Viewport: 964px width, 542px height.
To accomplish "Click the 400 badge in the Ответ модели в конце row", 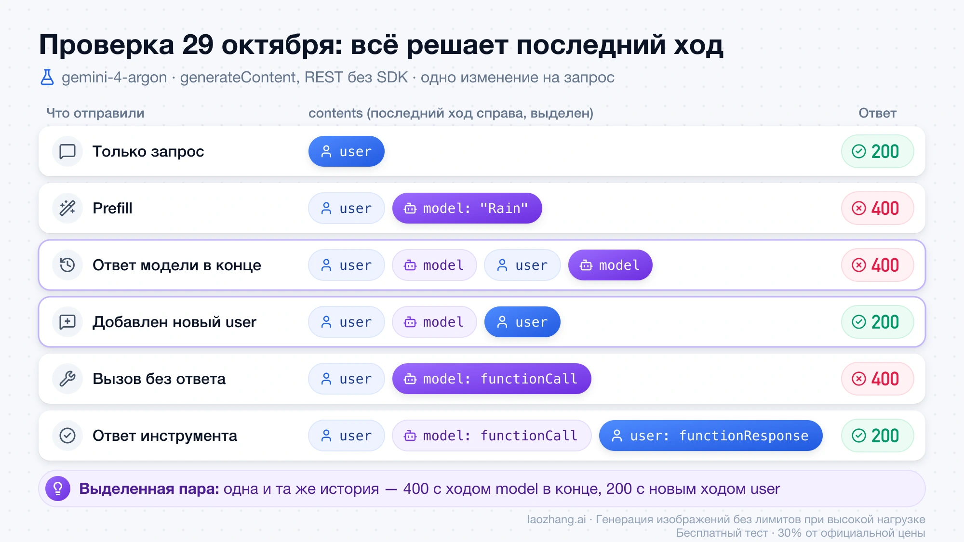I will click(877, 265).
